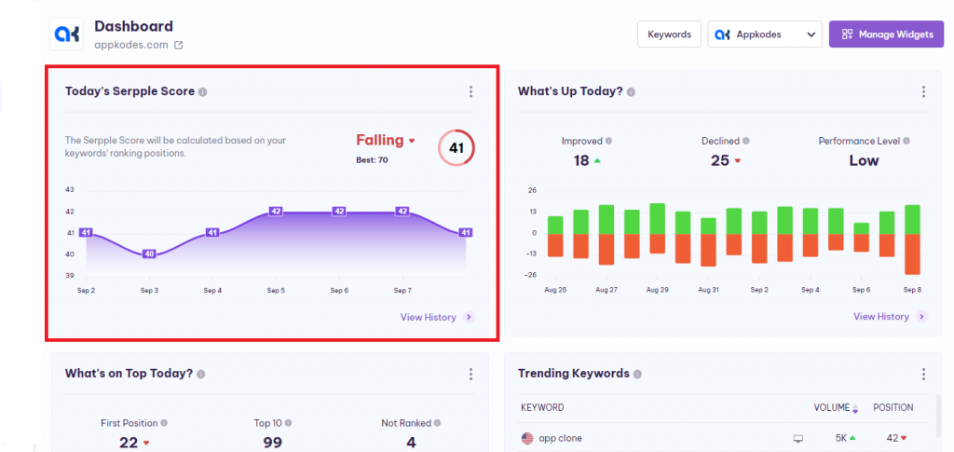954x452 pixels.
Task: Click the Falling status indicator arrow
Action: coord(412,142)
